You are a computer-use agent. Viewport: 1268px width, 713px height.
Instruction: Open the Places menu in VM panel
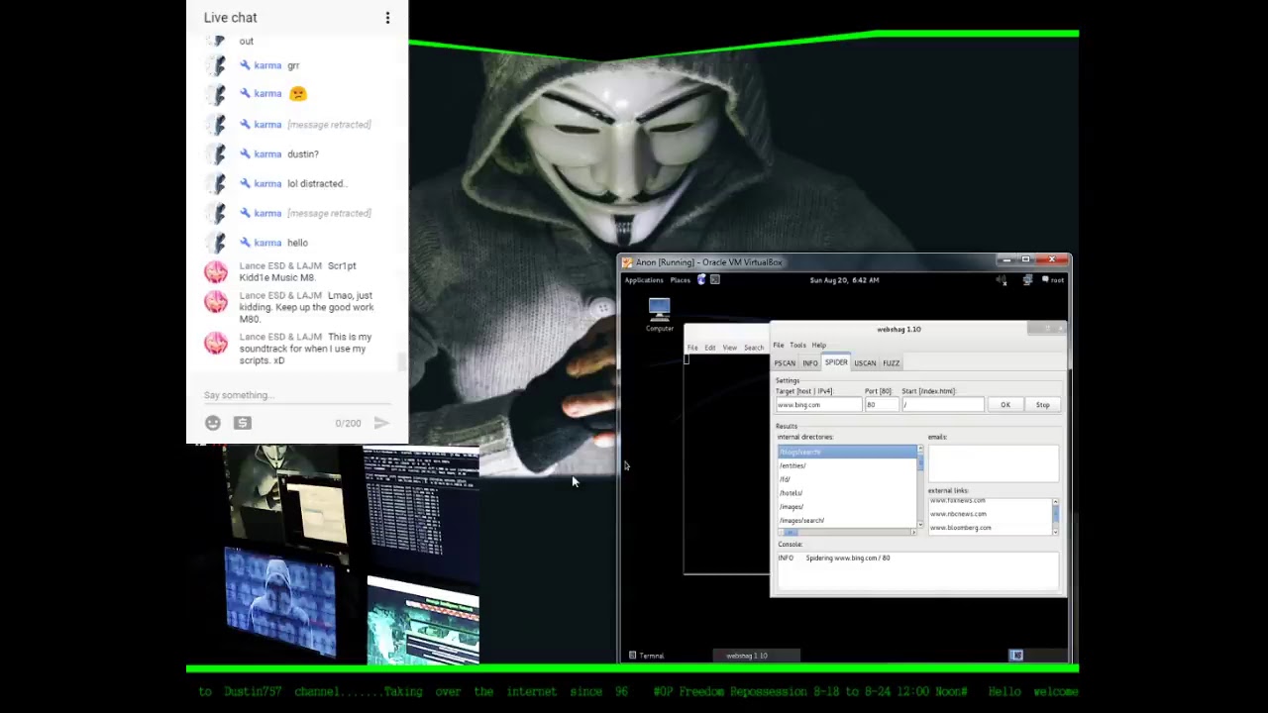pyautogui.click(x=680, y=280)
